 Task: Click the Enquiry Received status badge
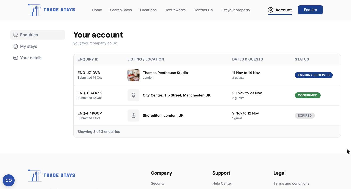click(x=314, y=75)
